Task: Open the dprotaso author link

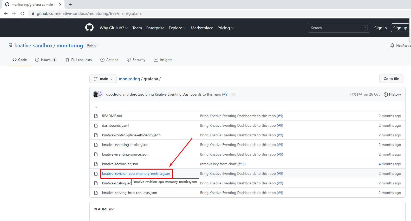Action: [137, 94]
